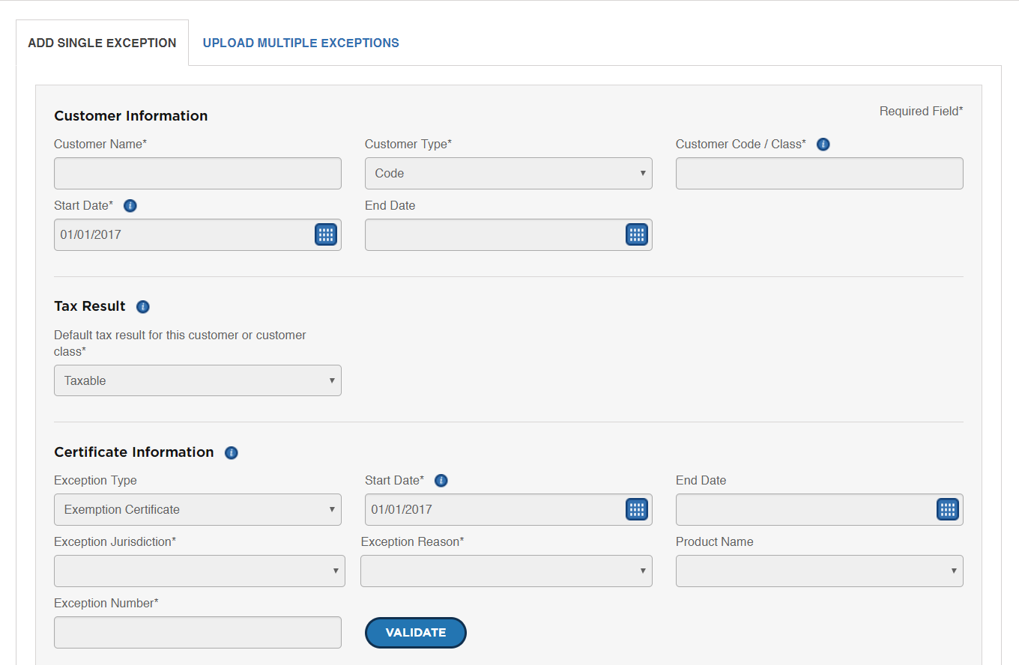The width and height of the screenshot is (1019, 665).
Task: Click the Certificate Information info icon
Action: coord(232,453)
